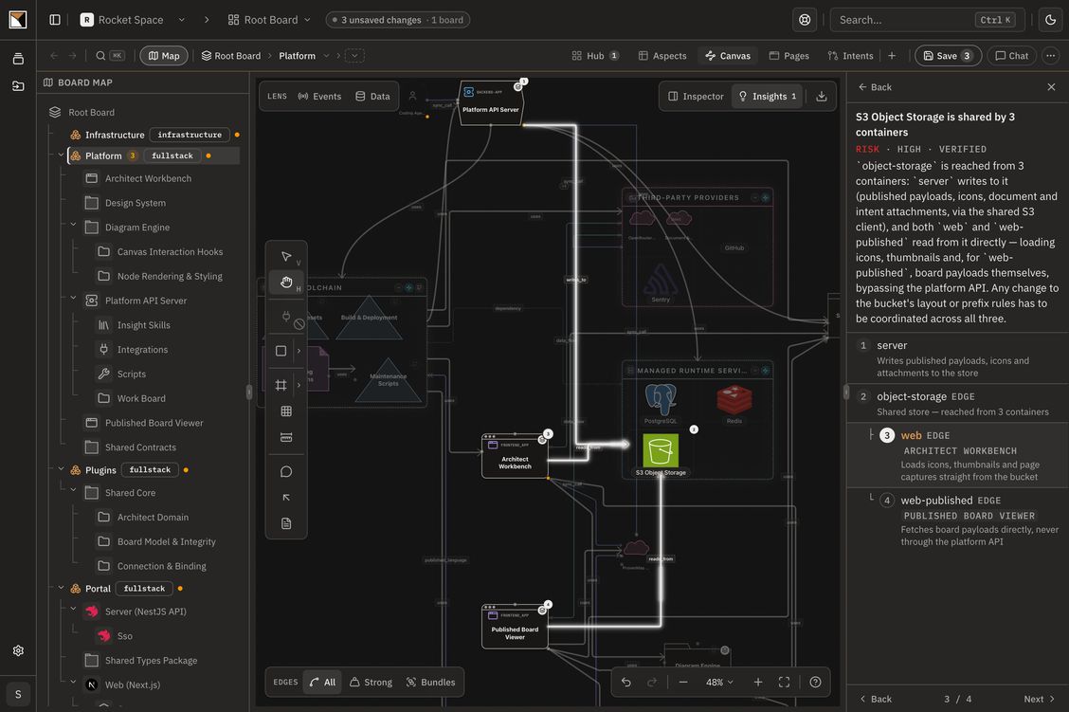Viewport: 1069px width, 712px height.
Task: Select the frame hash tool
Action: 281,385
